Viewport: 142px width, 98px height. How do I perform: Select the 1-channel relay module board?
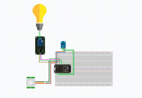point(40,46)
